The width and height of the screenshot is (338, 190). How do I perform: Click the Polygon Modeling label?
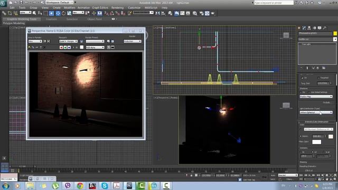pyautogui.click(x=14, y=23)
